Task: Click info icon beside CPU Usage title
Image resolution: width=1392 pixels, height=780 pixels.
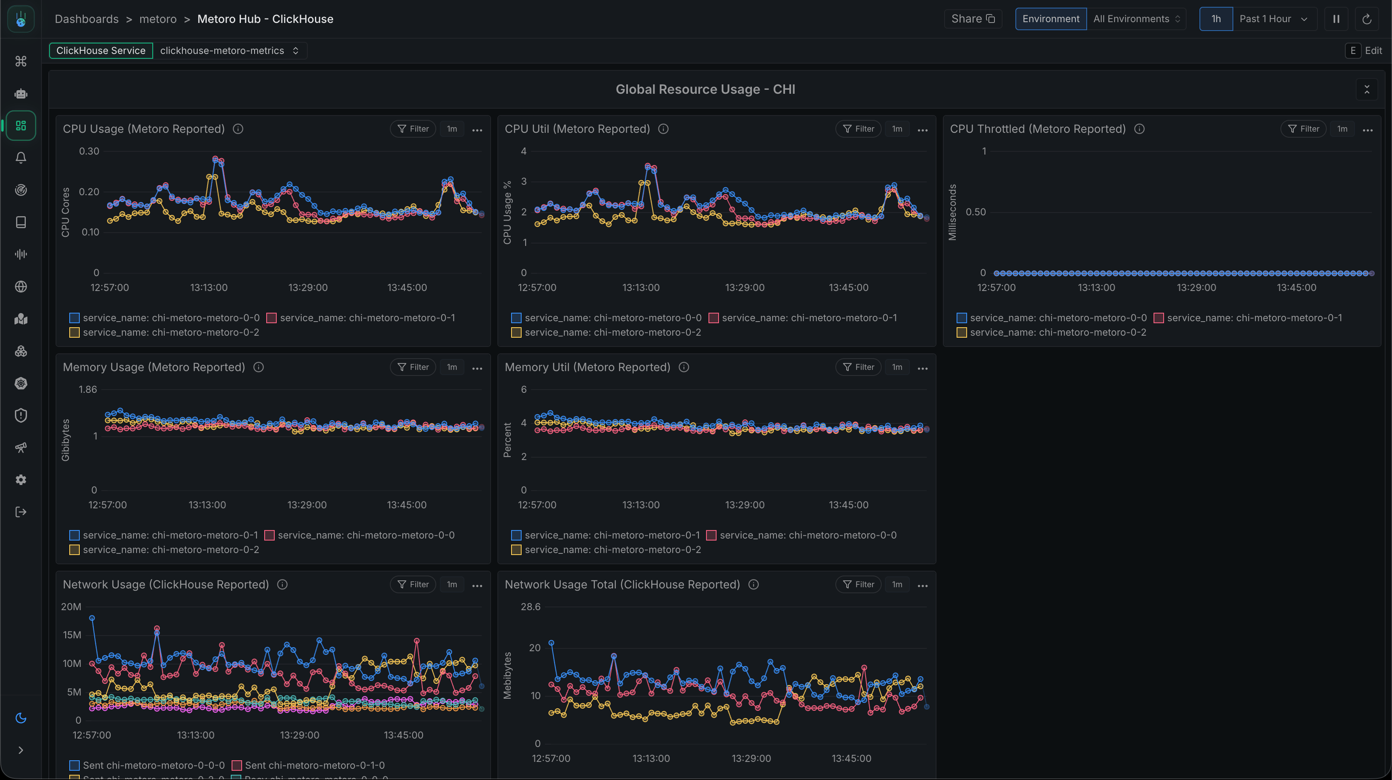Action: (238, 129)
